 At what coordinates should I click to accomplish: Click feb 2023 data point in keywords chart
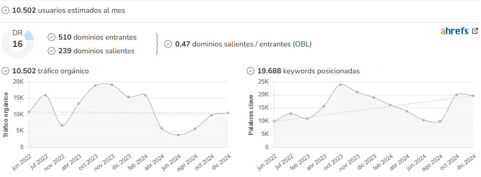pos(307,119)
